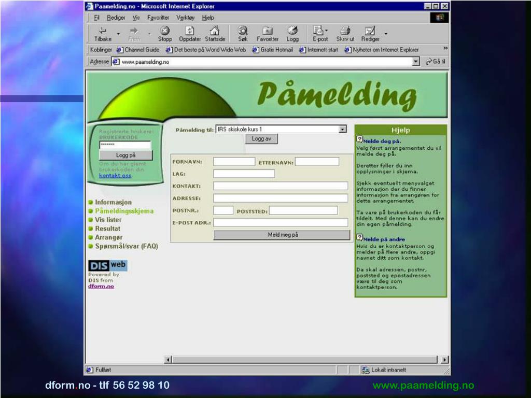
Task: Follow the kontakt oss link
Action: coord(115,175)
